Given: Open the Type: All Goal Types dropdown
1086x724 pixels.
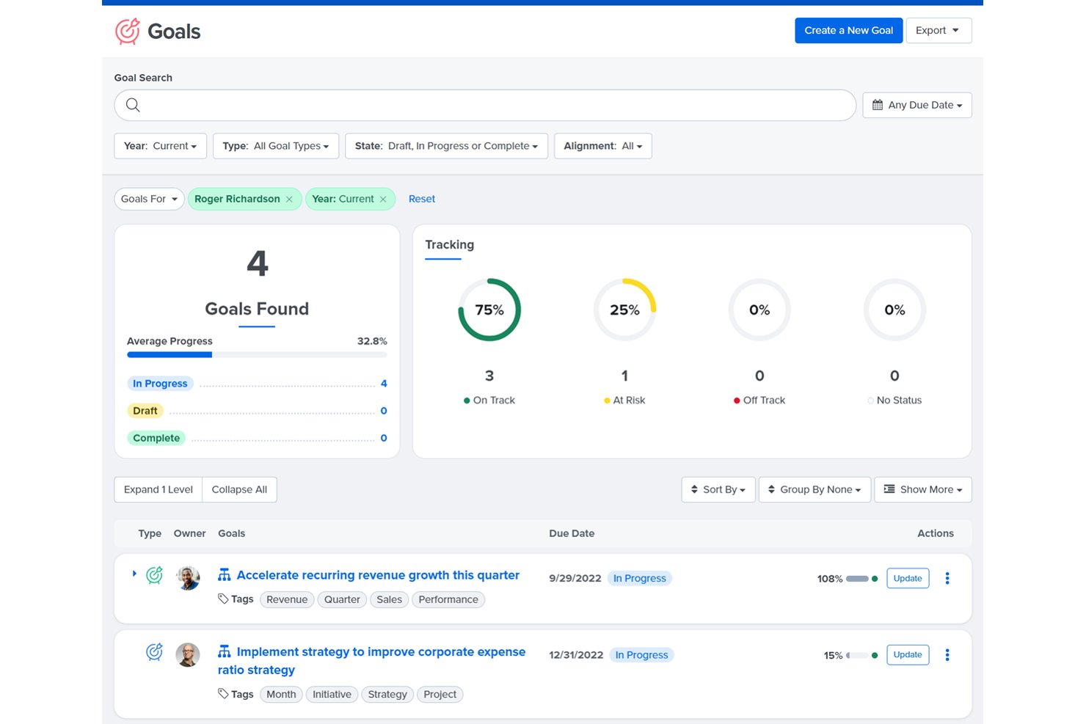Looking at the screenshot, I should (x=276, y=146).
